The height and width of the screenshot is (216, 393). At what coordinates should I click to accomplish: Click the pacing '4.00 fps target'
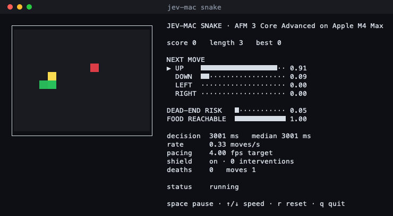click(x=241, y=153)
